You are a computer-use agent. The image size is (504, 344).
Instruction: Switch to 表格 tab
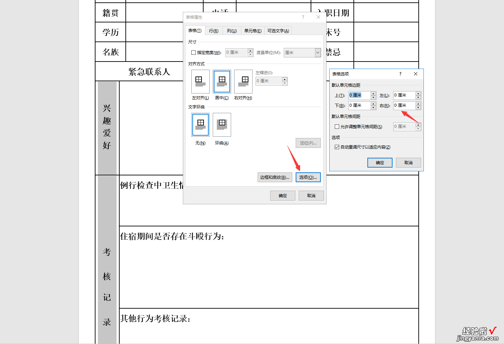pyautogui.click(x=195, y=31)
